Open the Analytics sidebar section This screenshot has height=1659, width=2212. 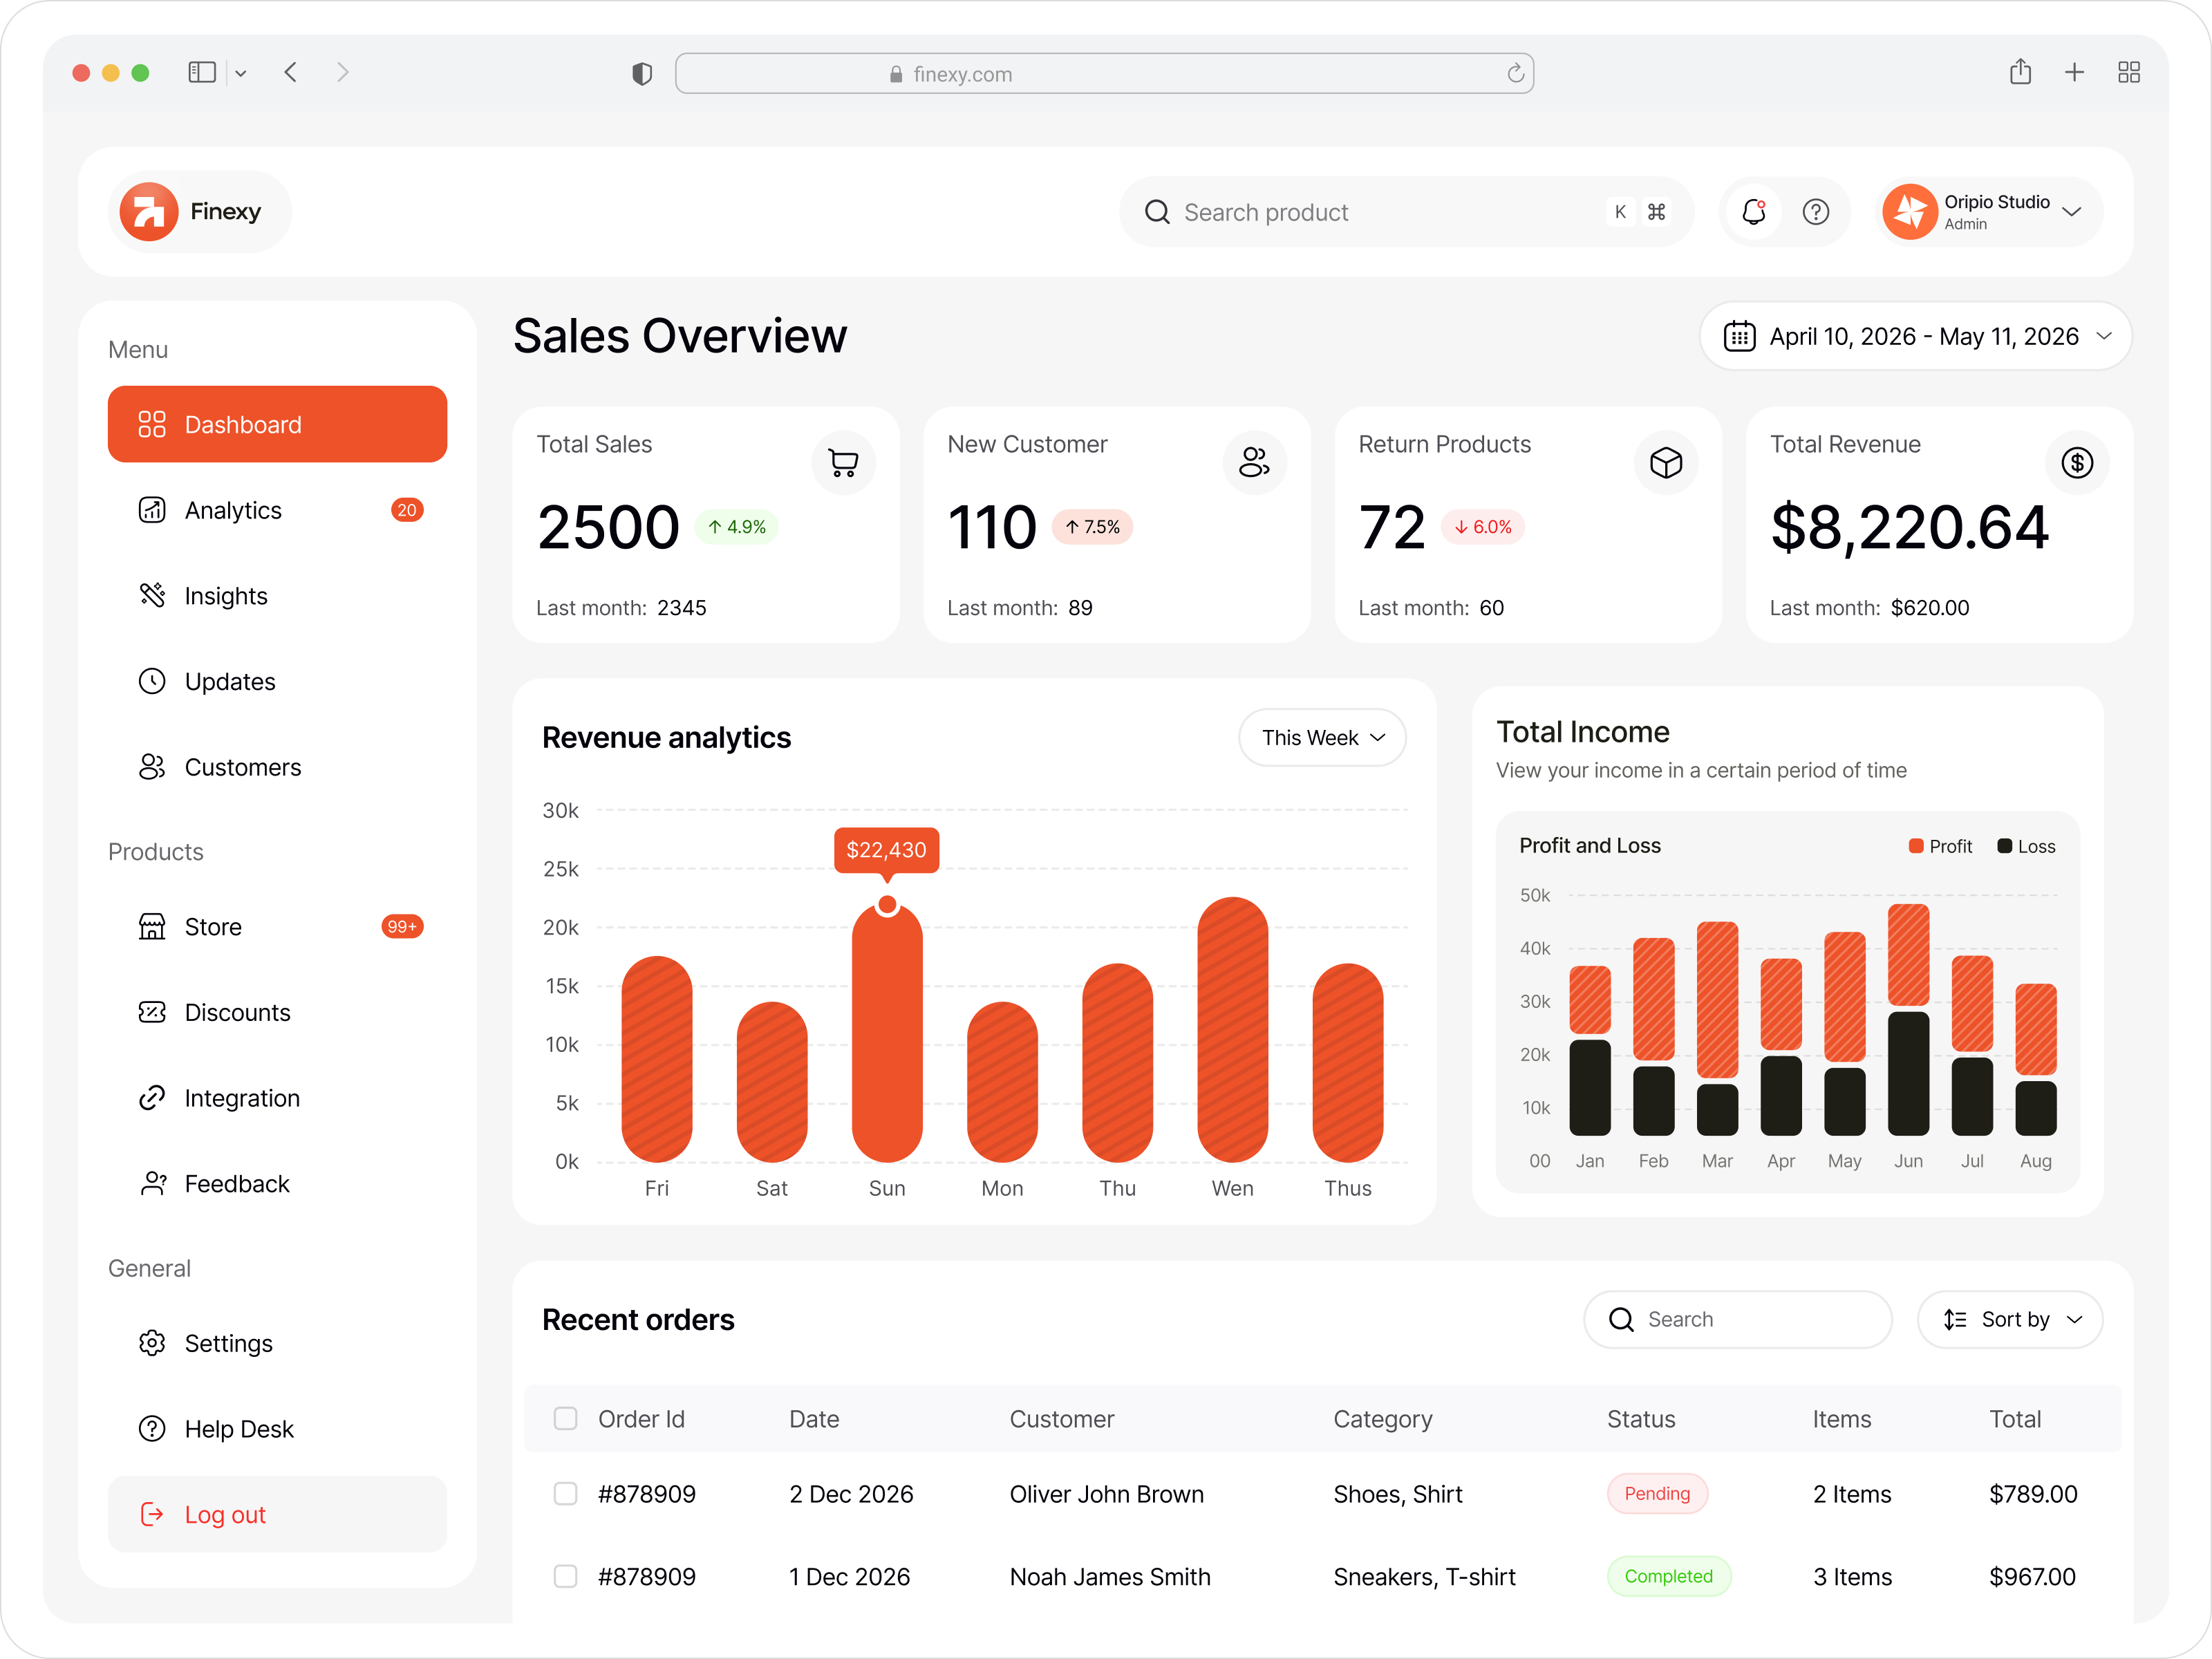[x=233, y=510]
